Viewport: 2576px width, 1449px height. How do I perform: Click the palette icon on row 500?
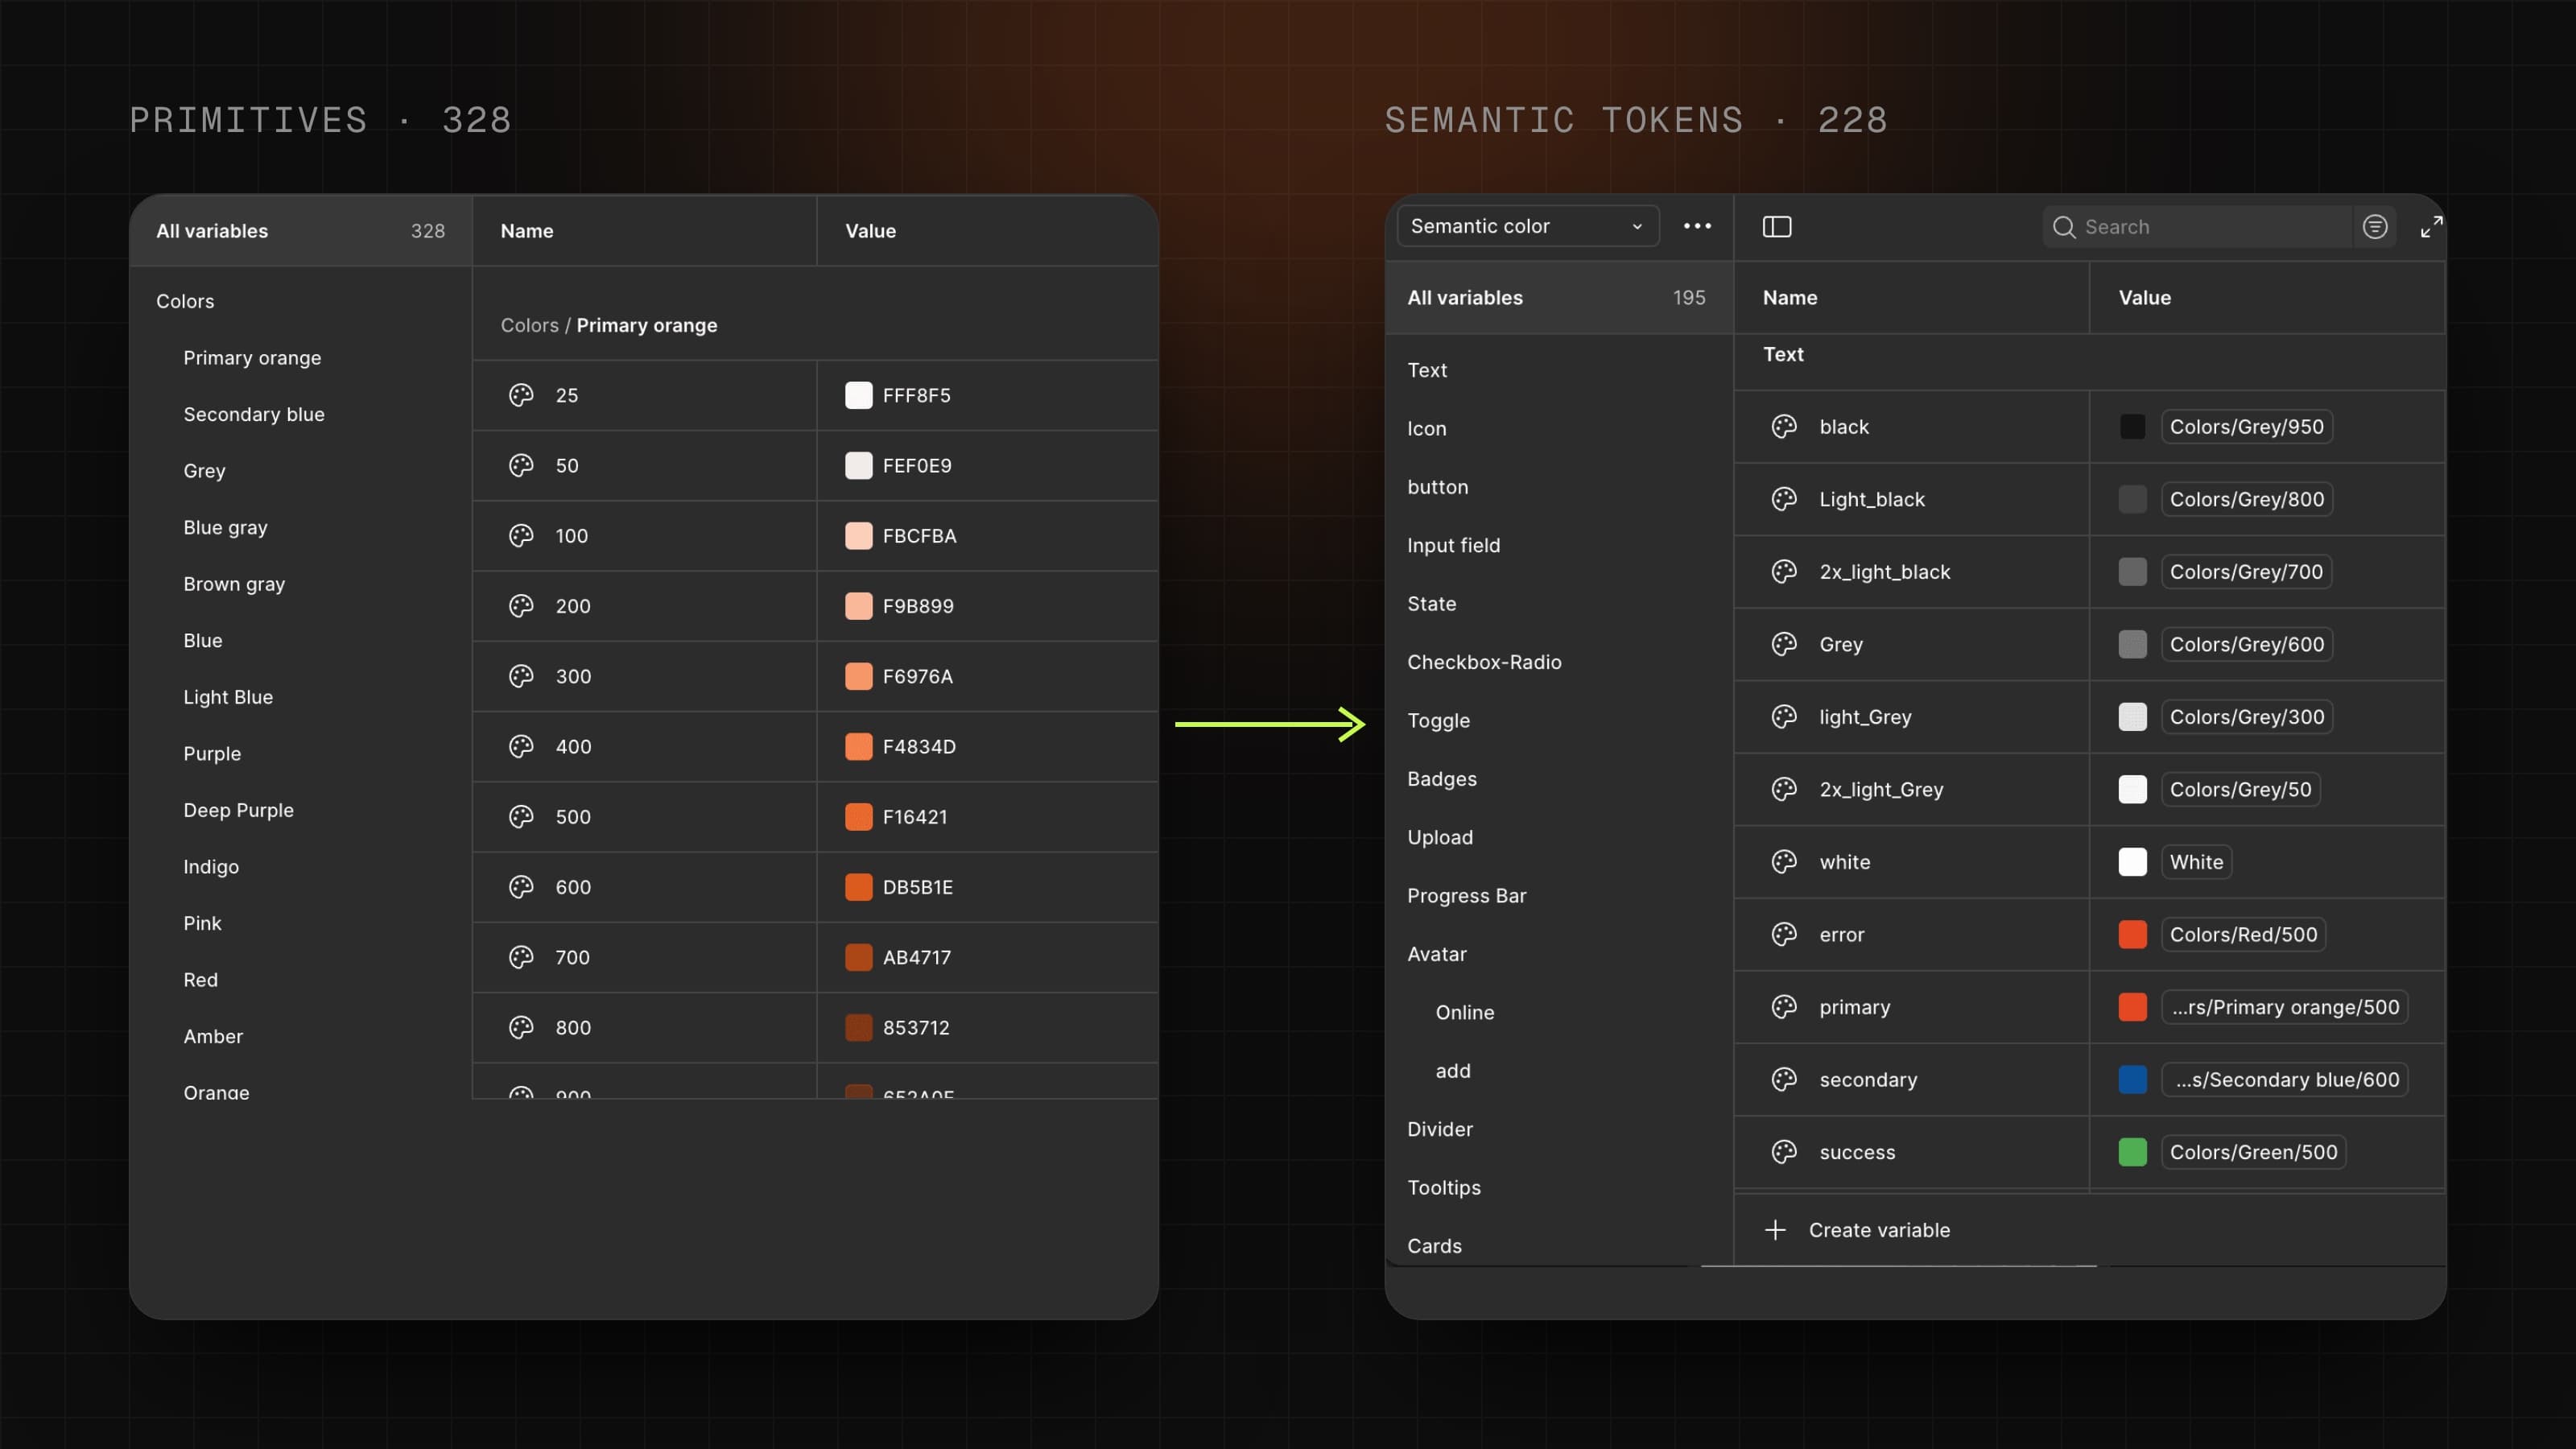point(521,817)
